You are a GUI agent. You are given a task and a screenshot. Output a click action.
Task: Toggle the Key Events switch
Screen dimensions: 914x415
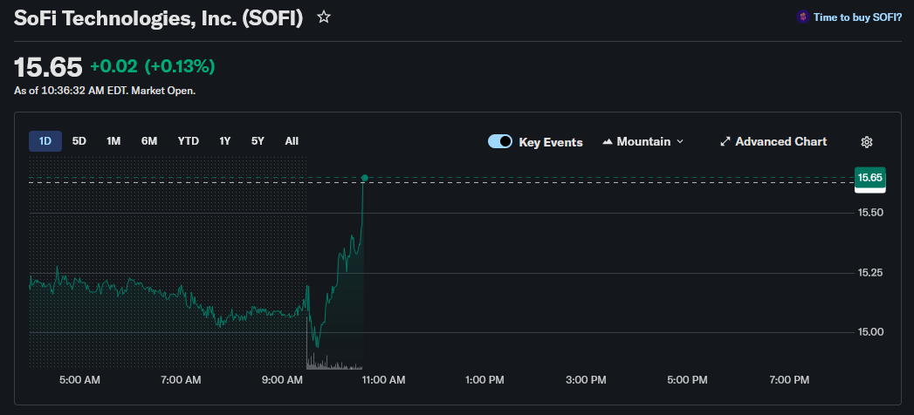tap(500, 141)
